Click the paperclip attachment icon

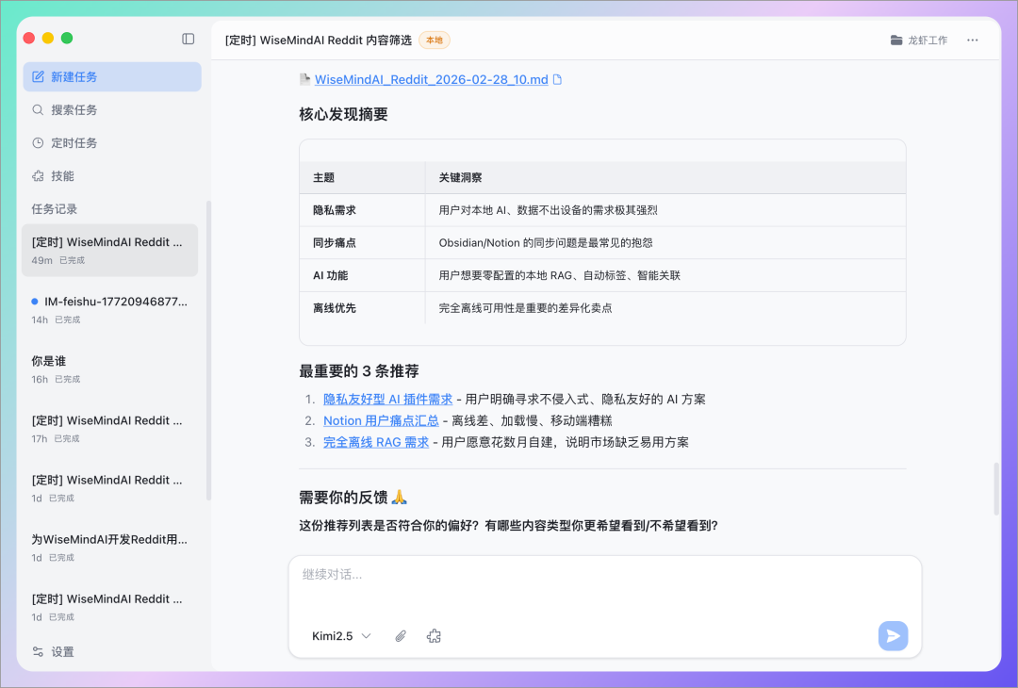[401, 636]
